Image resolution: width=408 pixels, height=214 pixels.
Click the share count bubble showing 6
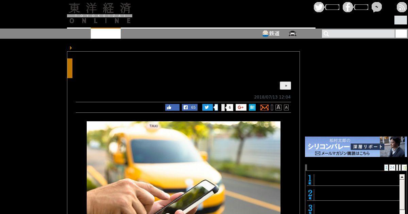coord(230,107)
